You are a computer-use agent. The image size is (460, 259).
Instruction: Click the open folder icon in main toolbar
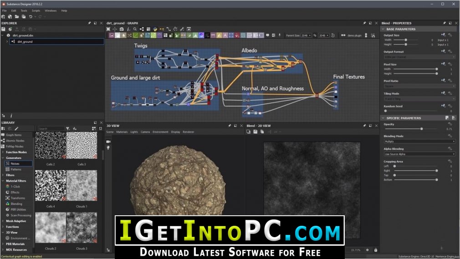coord(17,17)
